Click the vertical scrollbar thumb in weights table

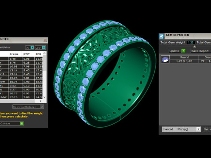(x=44, y=63)
